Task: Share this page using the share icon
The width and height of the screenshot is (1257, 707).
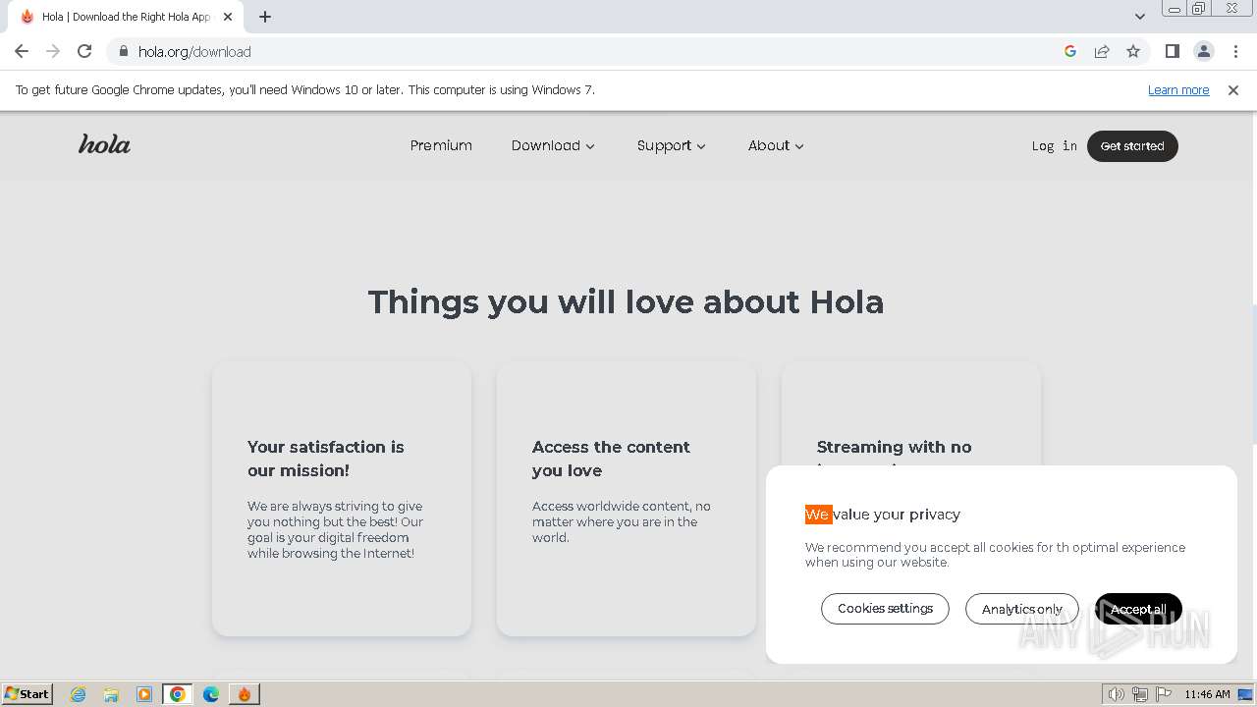Action: (x=1102, y=51)
